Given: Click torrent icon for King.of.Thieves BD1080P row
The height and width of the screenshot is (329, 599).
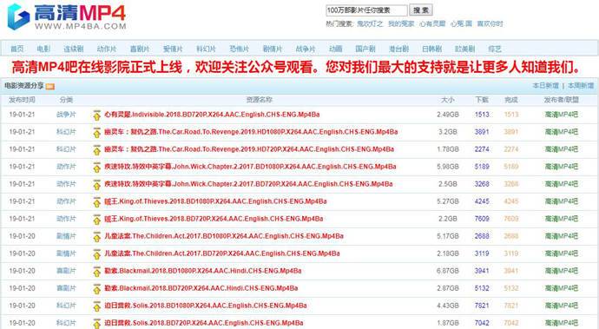Looking at the screenshot, I should (97, 202).
